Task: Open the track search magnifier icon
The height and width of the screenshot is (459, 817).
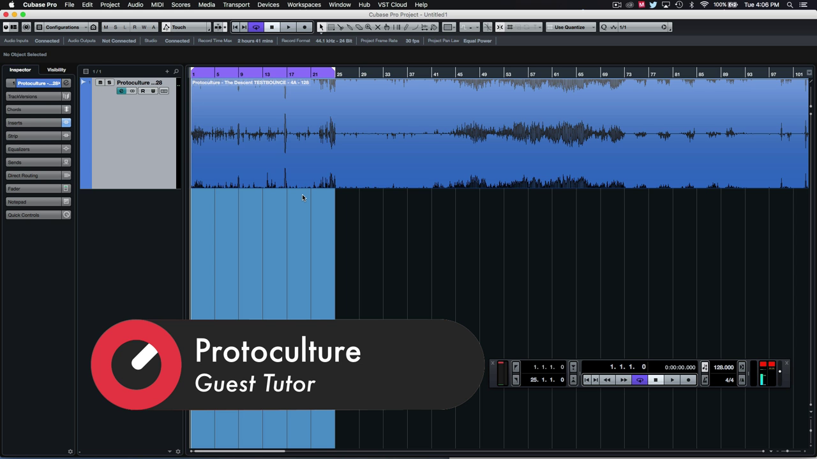Action: [x=176, y=71]
